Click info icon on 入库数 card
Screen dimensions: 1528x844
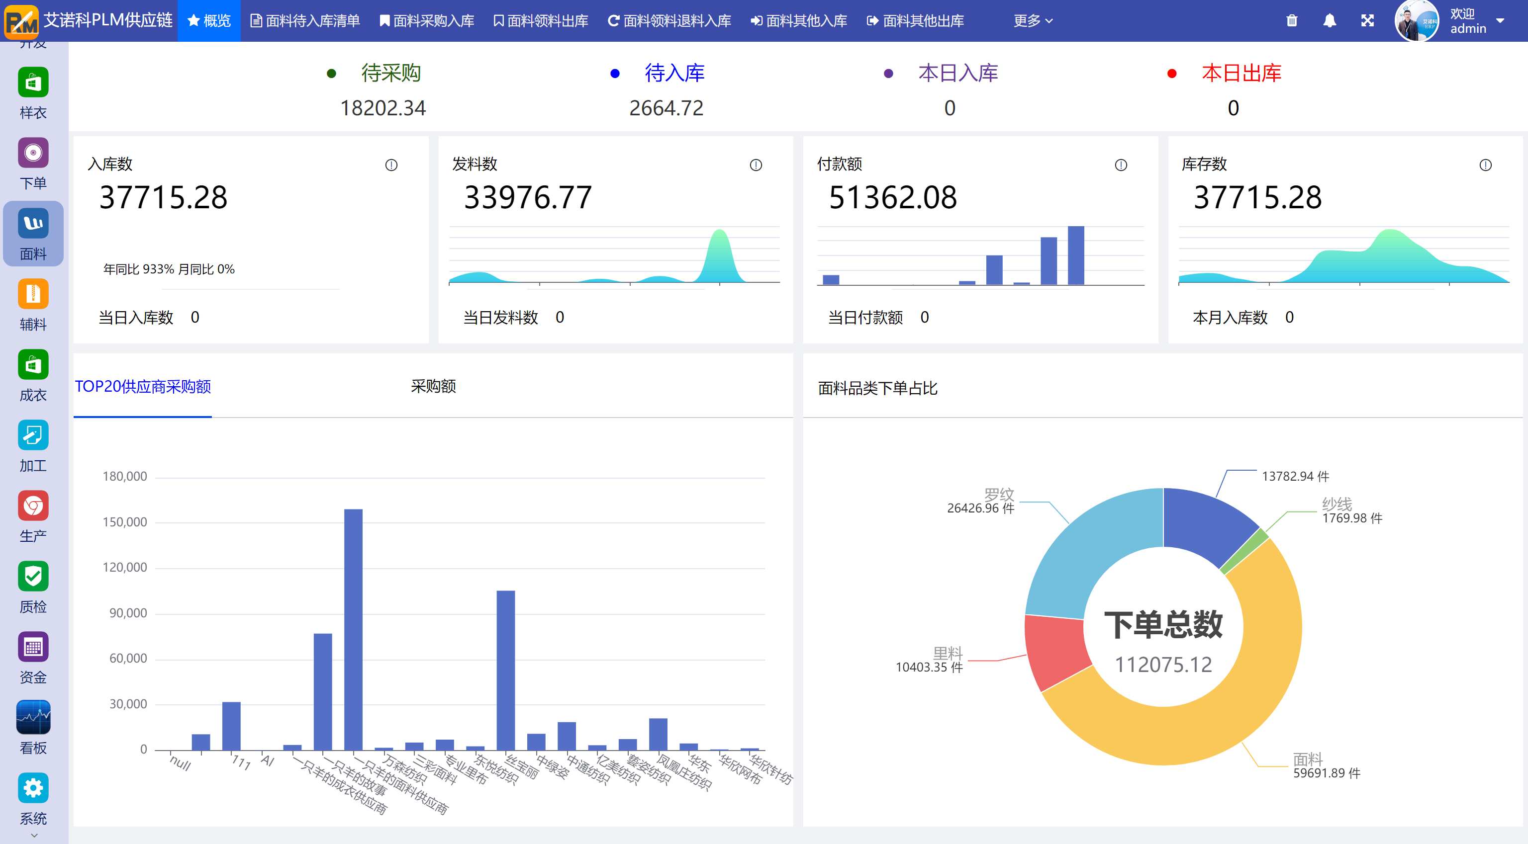tap(391, 165)
